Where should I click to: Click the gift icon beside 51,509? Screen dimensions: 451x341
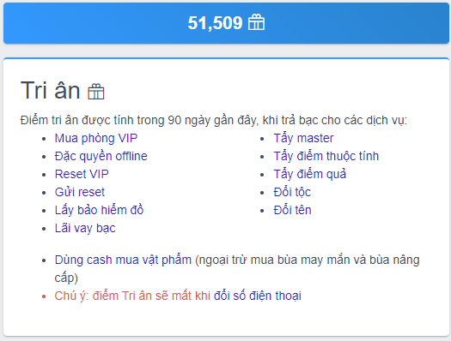pyautogui.click(x=256, y=22)
